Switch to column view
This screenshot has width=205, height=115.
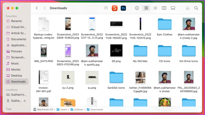click(x=164, y=8)
